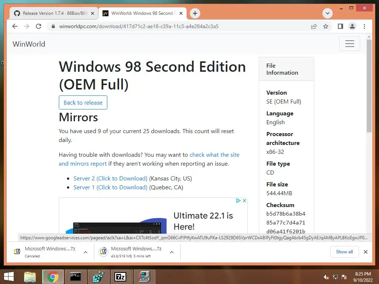The image size is (379, 284).
Task: Click the browser forward arrow
Action: pos(27,26)
